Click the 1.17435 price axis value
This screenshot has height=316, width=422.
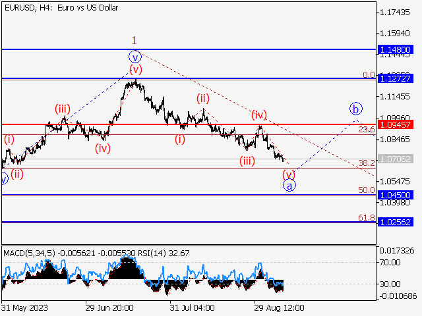point(394,13)
